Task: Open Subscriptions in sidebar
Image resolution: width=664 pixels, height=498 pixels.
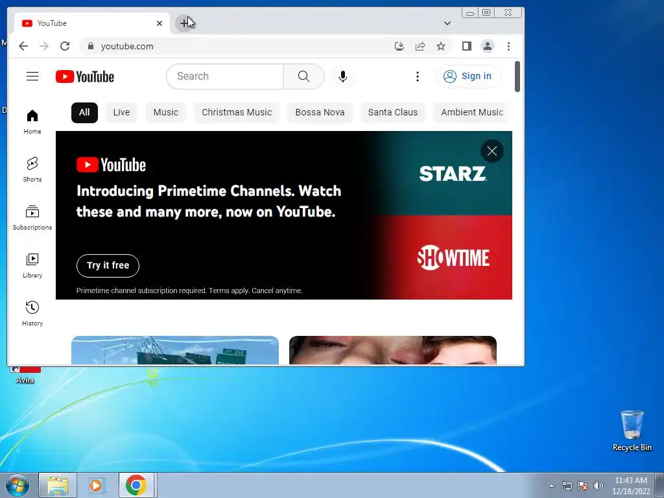Action: [x=32, y=218]
